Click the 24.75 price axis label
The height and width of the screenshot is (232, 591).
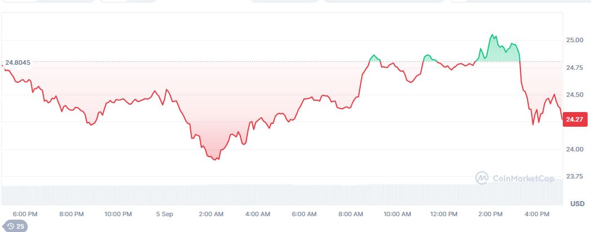click(x=575, y=68)
